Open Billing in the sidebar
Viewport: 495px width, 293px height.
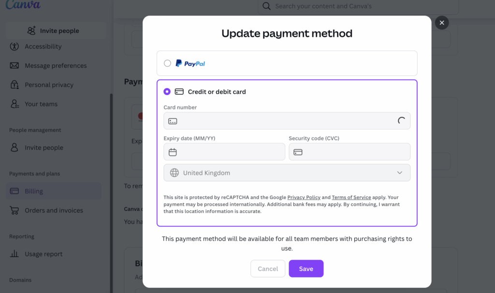pyautogui.click(x=34, y=191)
